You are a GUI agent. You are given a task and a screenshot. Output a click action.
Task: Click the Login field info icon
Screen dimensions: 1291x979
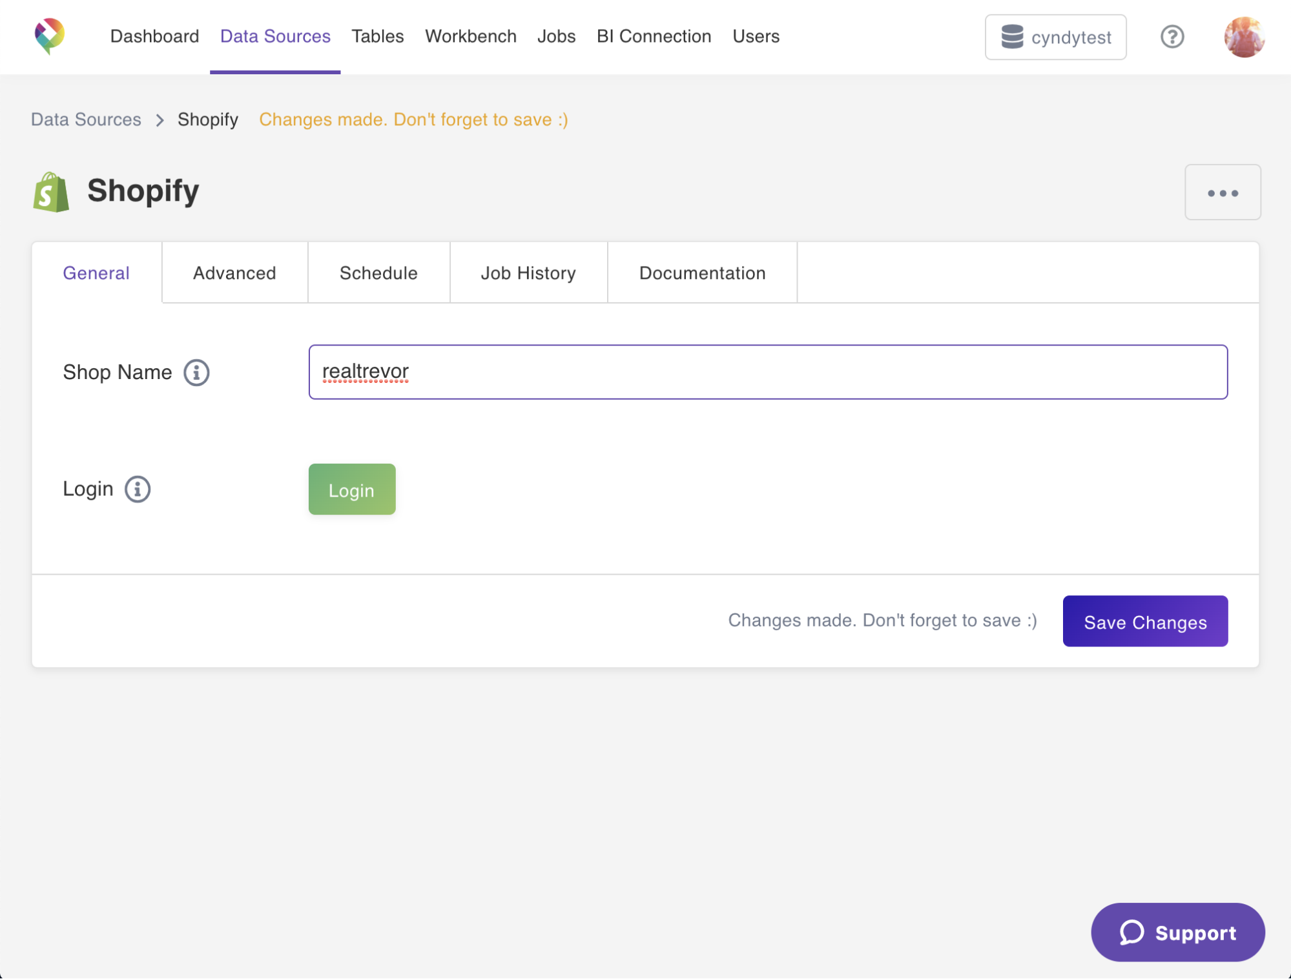tap(136, 488)
